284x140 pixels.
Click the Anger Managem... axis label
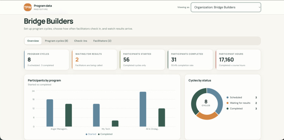click(59, 129)
